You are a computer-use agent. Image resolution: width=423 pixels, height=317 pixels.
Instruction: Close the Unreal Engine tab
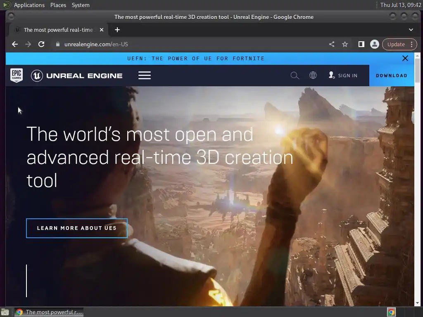102,30
